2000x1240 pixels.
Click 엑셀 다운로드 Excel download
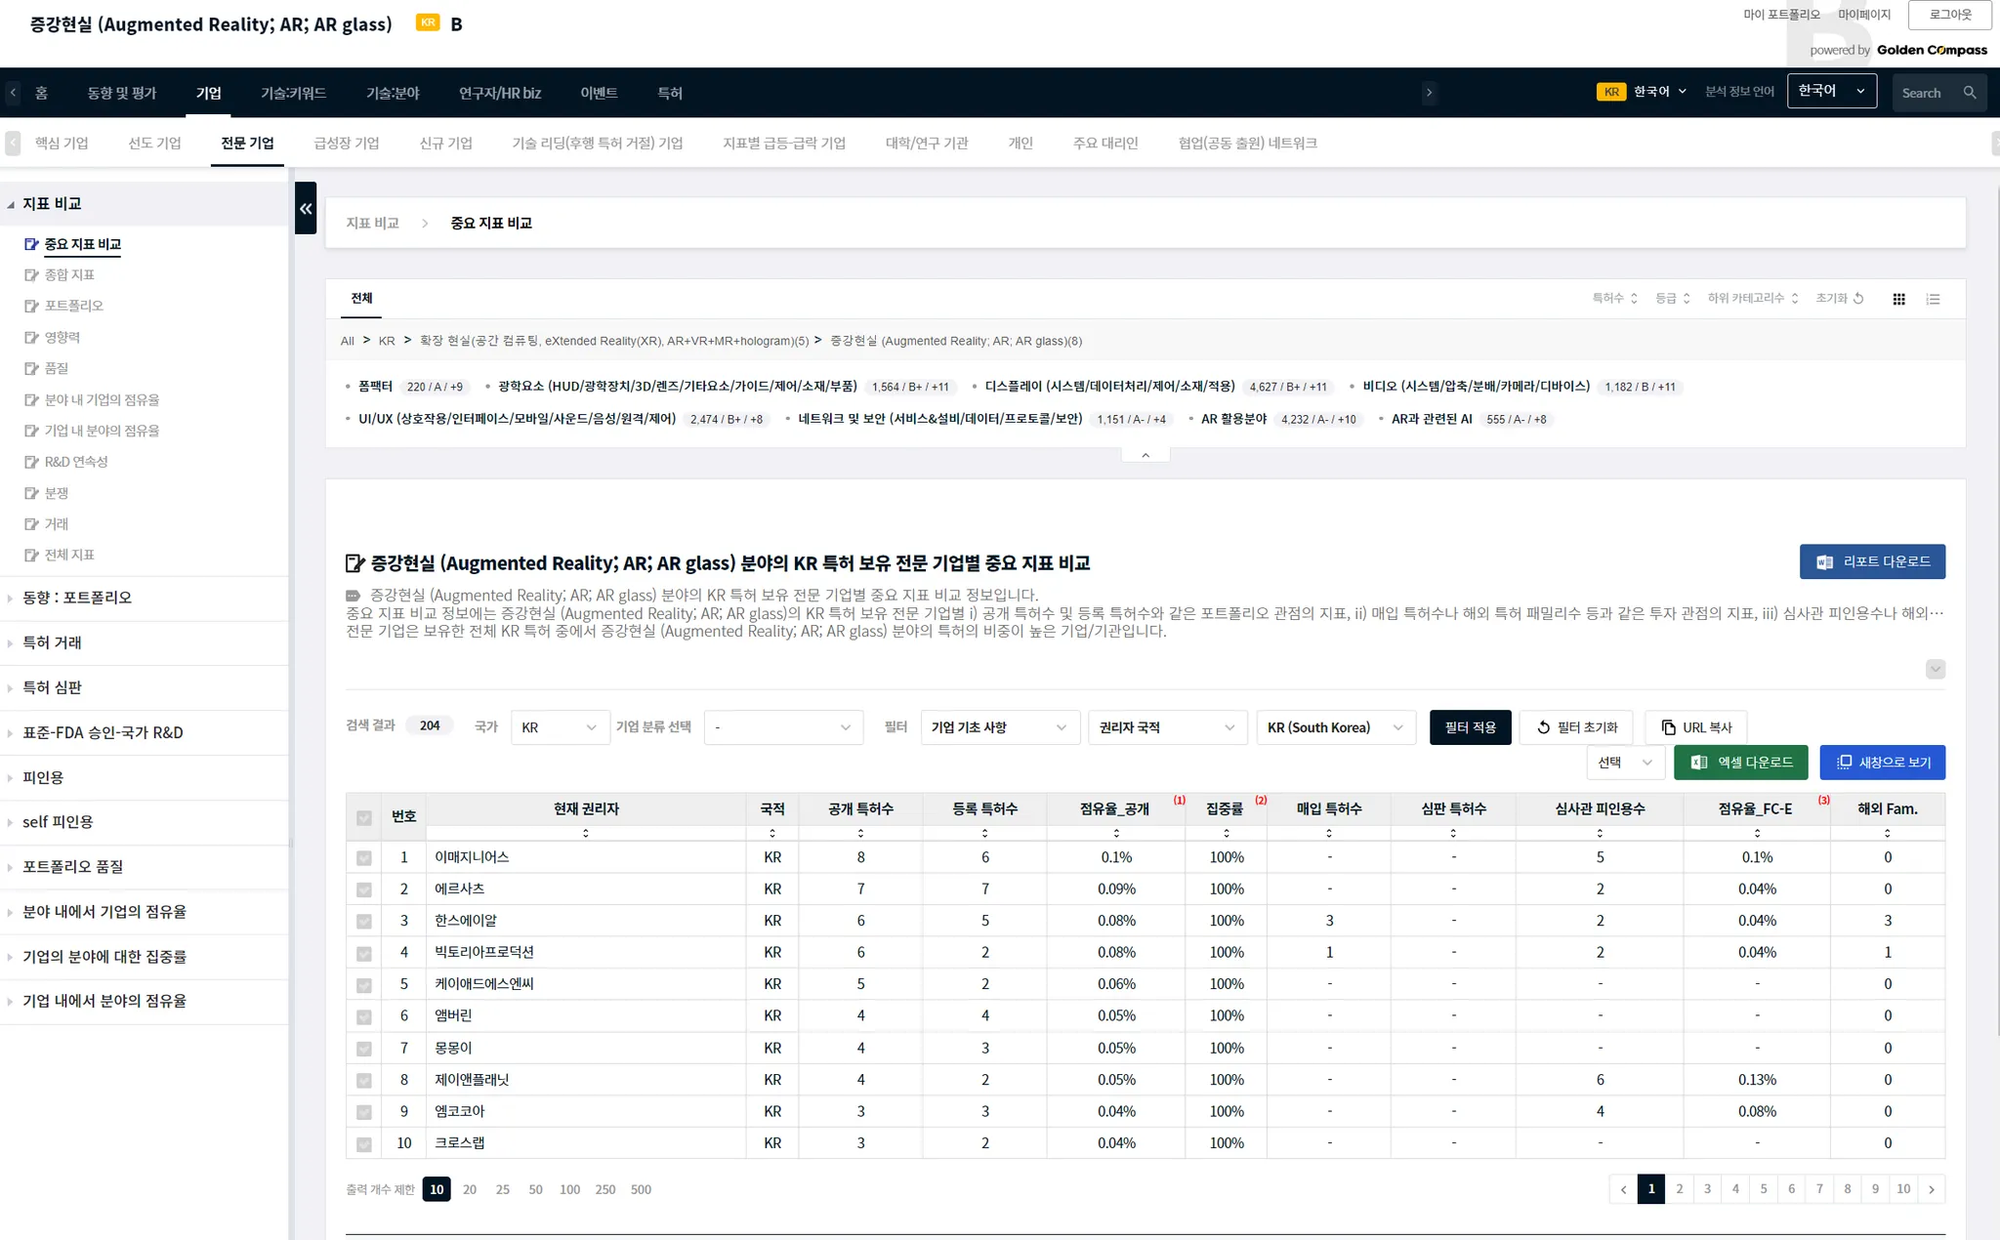pyautogui.click(x=1740, y=762)
